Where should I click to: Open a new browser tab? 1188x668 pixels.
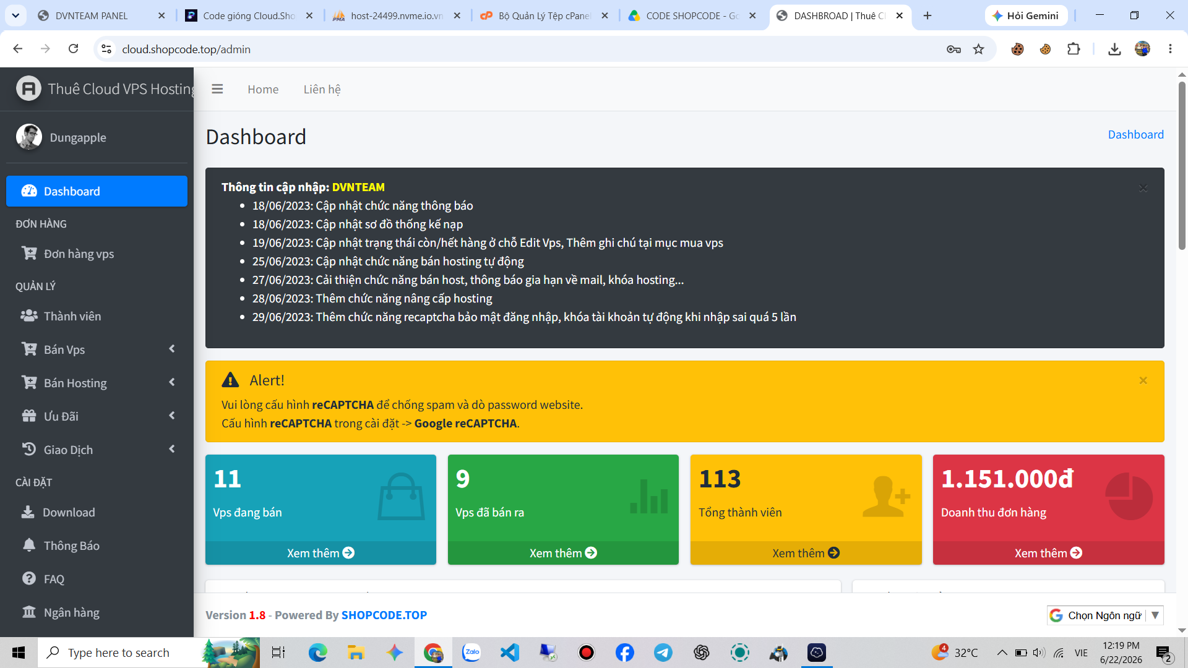pyautogui.click(x=927, y=15)
